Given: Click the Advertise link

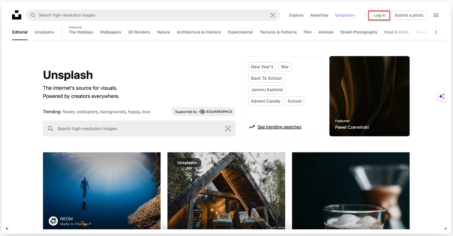Looking at the screenshot, I should 319,15.
